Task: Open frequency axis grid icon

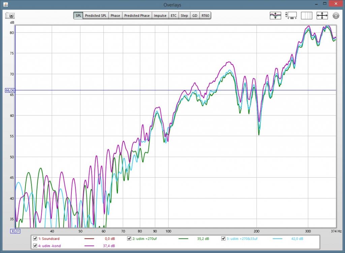Action: coord(307,15)
